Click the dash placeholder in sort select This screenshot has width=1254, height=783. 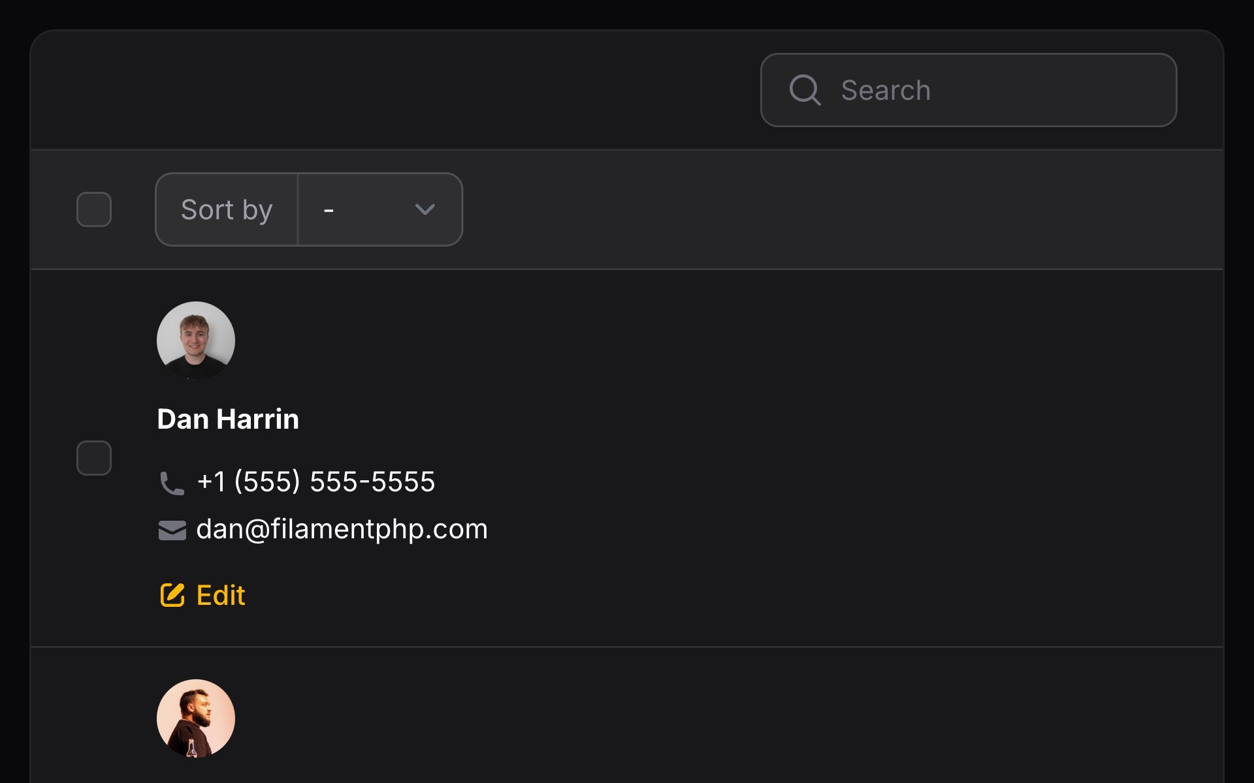pos(329,210)
